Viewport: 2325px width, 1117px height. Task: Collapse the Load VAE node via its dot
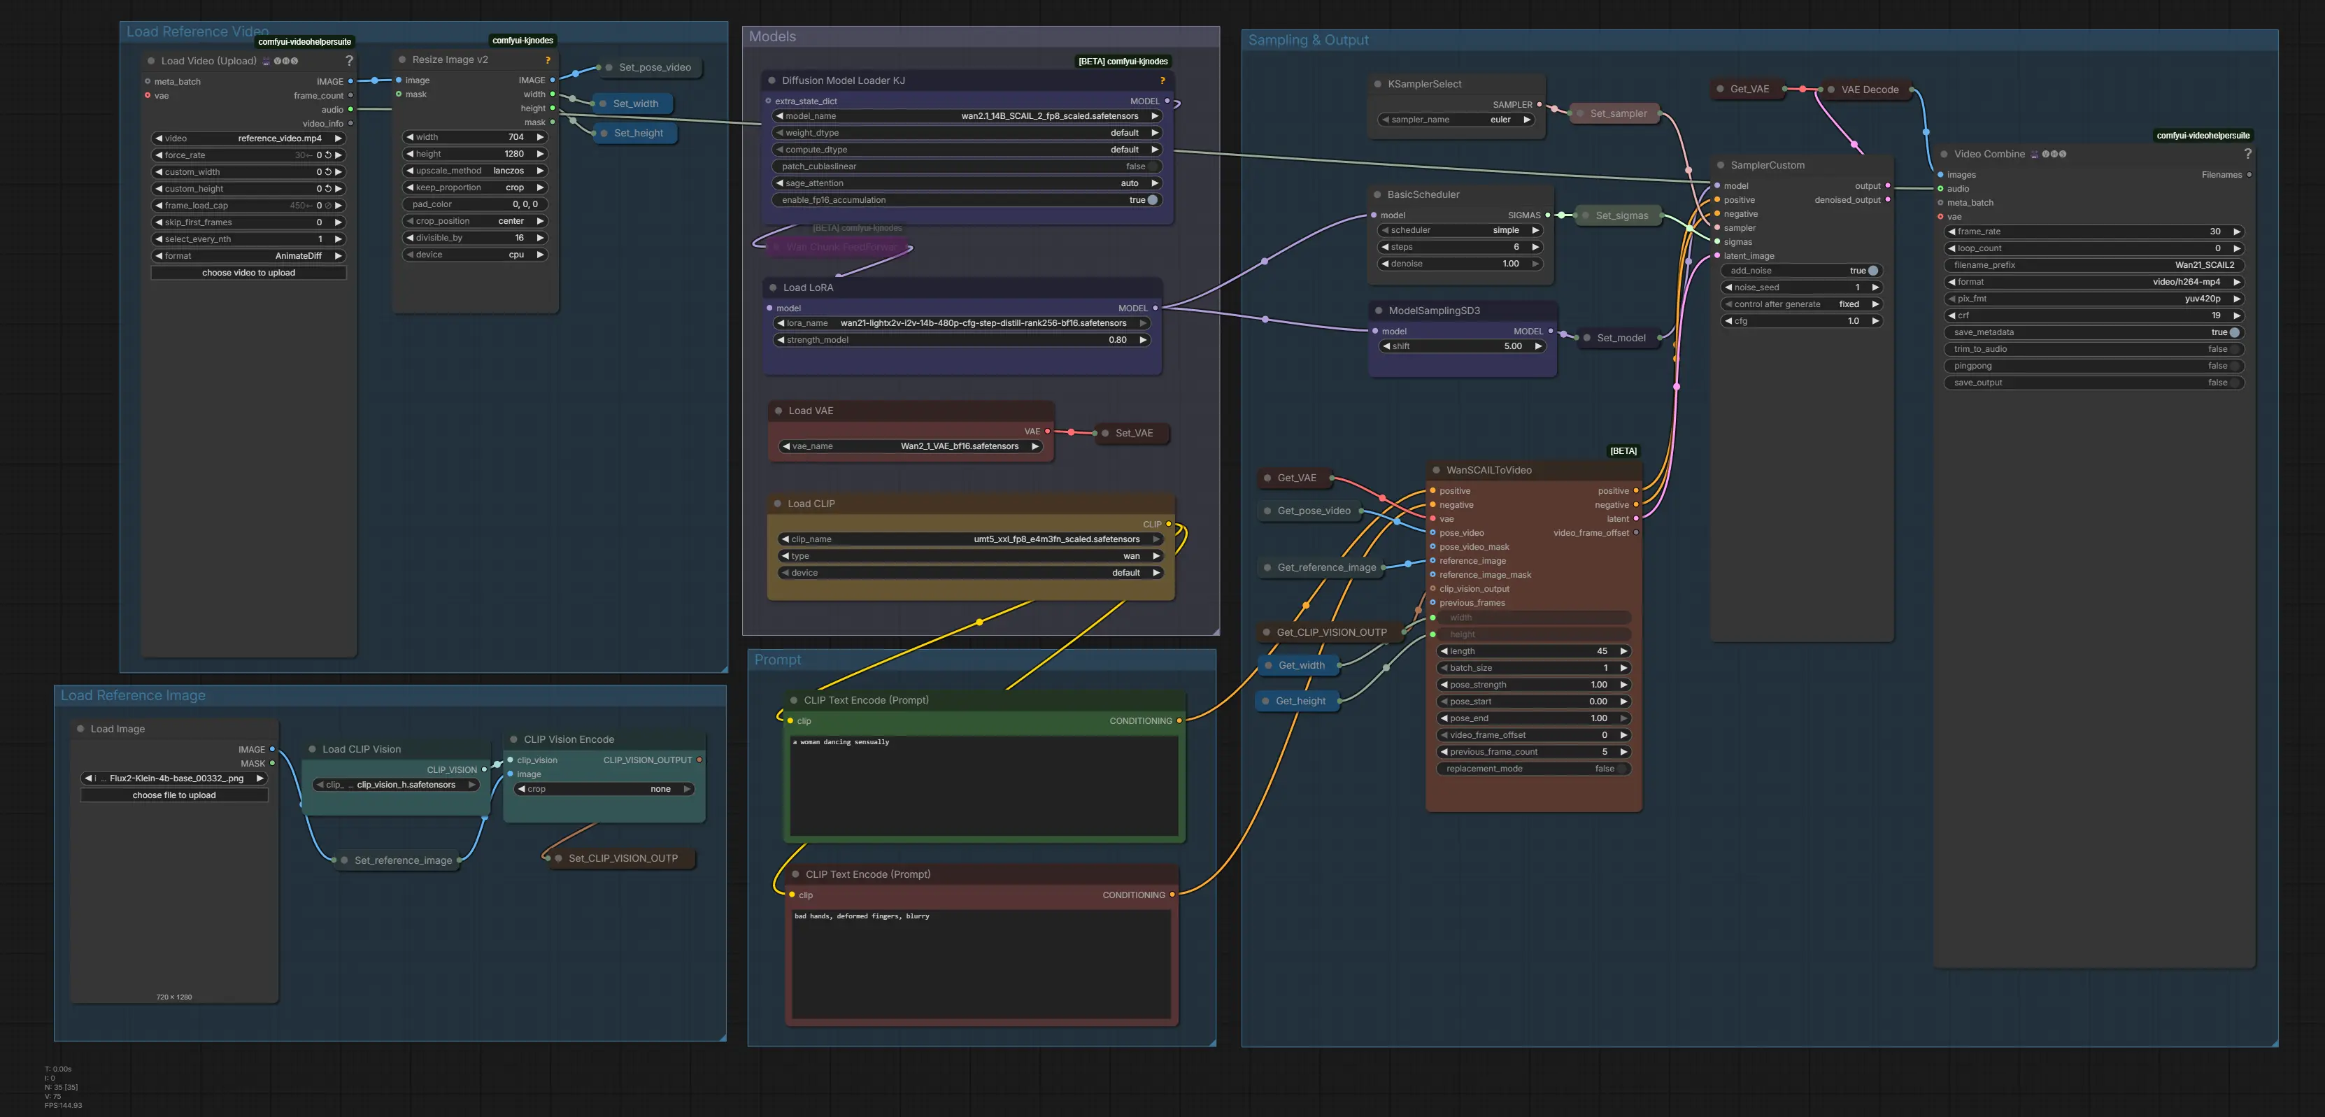coord(778,411)
